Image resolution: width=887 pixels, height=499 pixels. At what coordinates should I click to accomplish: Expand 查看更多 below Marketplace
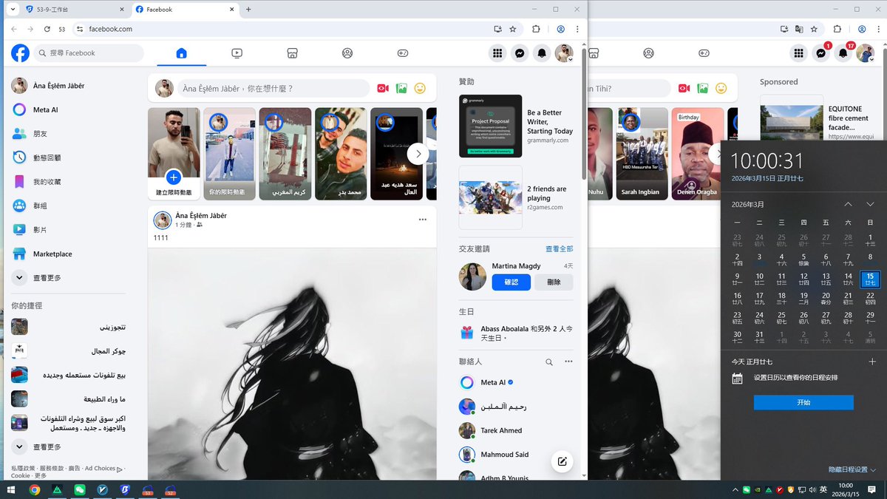[68, 278]
